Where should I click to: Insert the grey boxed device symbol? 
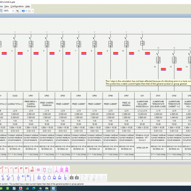coord(50,170)
